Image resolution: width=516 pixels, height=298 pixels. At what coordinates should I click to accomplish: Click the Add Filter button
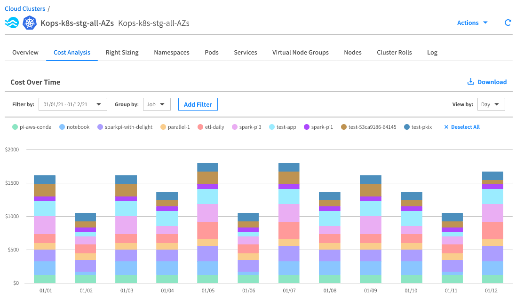(198, 104)
